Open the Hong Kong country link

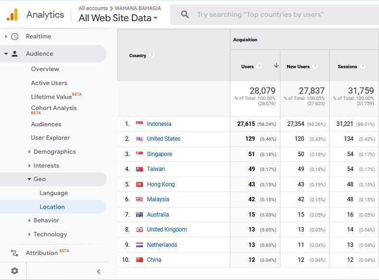click(161, 184)
